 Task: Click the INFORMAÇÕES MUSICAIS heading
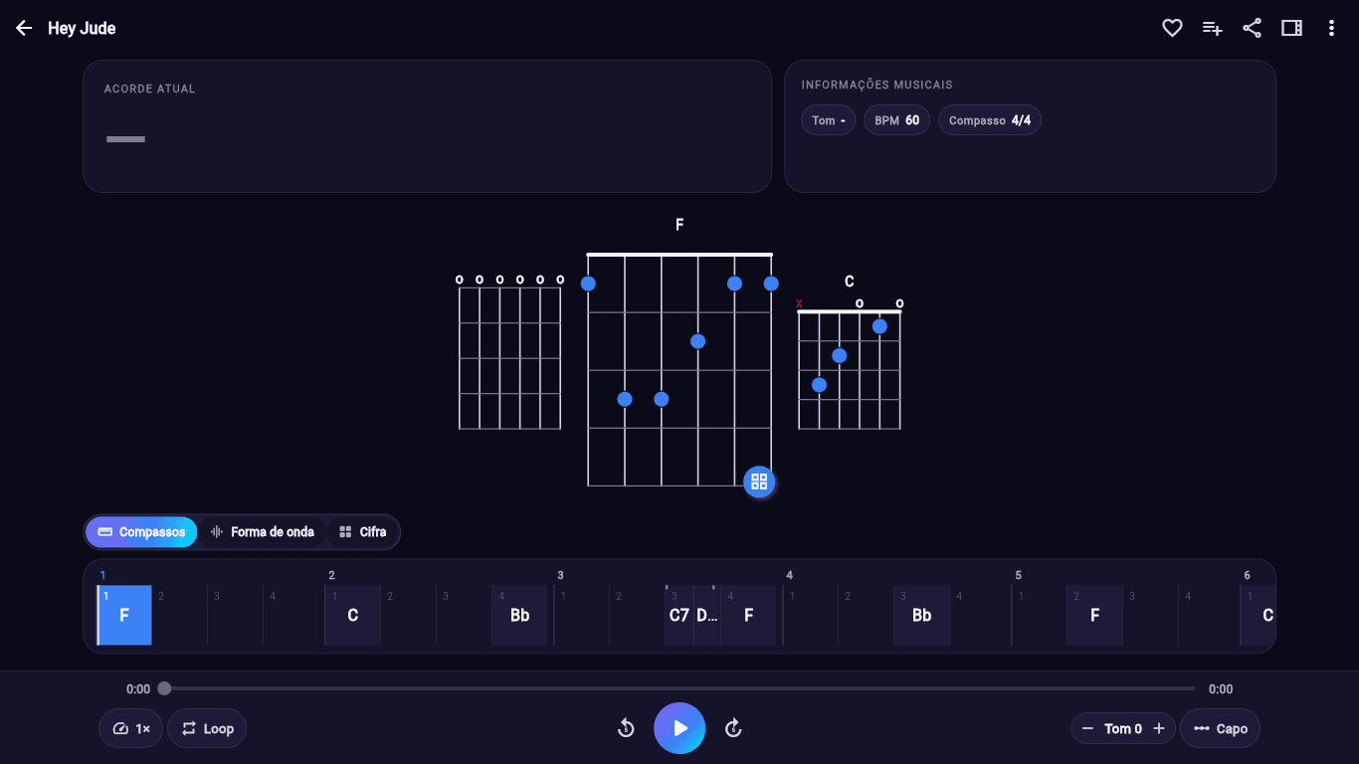pos(876,85)
